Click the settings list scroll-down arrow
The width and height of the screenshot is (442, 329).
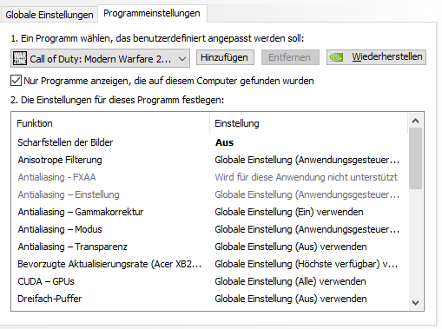point(415,303)
